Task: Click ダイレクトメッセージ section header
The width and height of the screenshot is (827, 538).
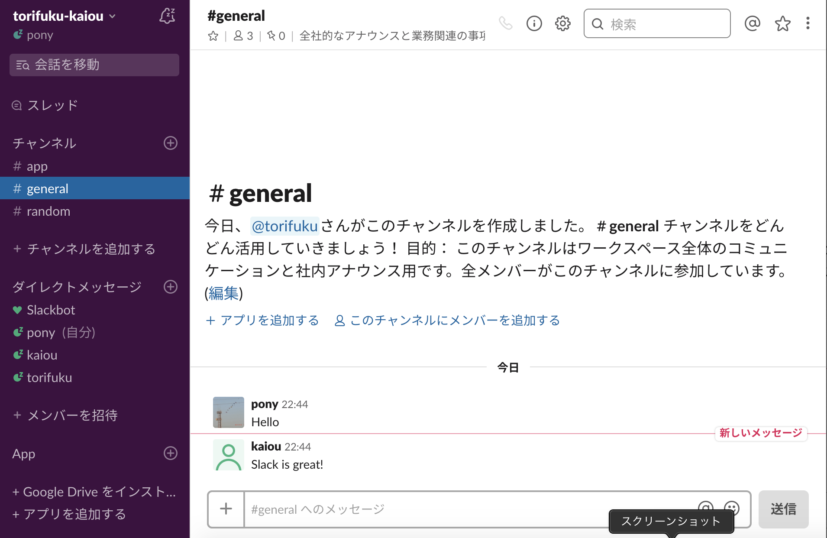Action: [x=77, y=287]
